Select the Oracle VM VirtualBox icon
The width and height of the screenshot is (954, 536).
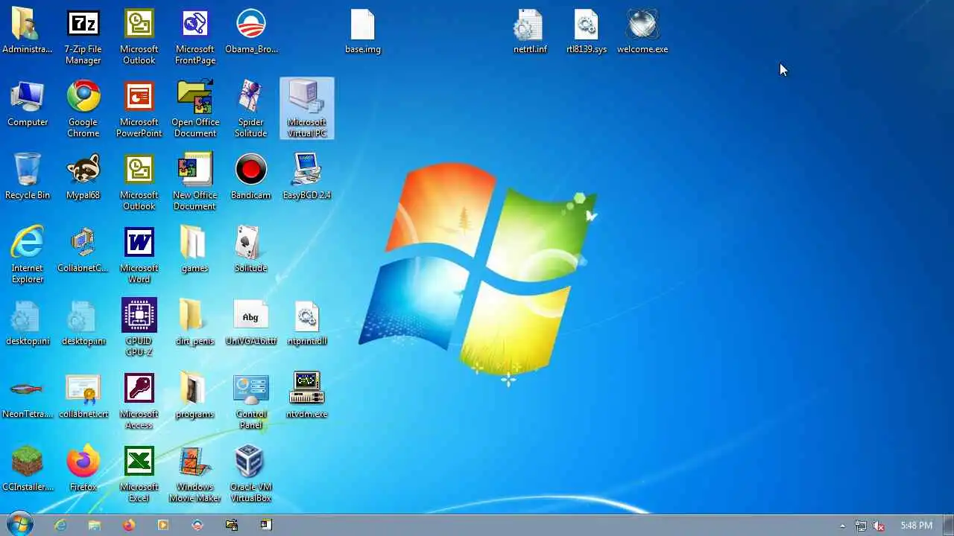pos(251,474)
